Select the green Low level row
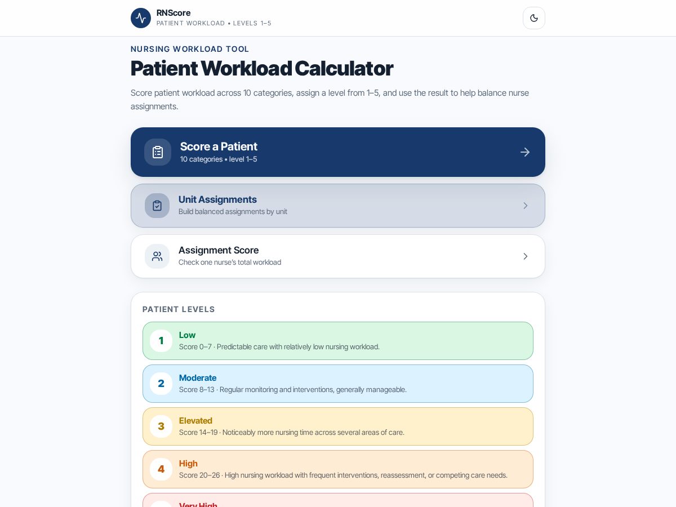Screen dimensions: 676x507 (x=338, y=341)
